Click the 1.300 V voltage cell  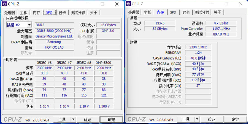pyautogui.click(x=104, y=106)
